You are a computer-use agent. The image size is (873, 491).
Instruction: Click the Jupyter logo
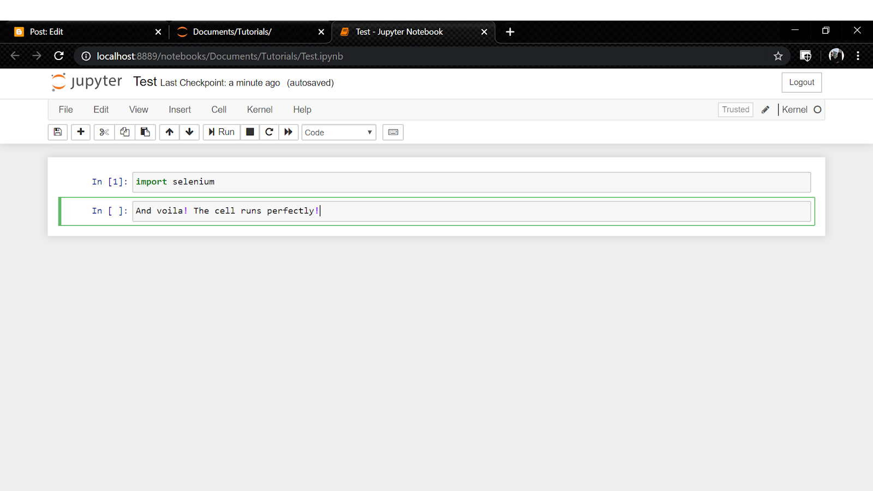tap(87, 82)
